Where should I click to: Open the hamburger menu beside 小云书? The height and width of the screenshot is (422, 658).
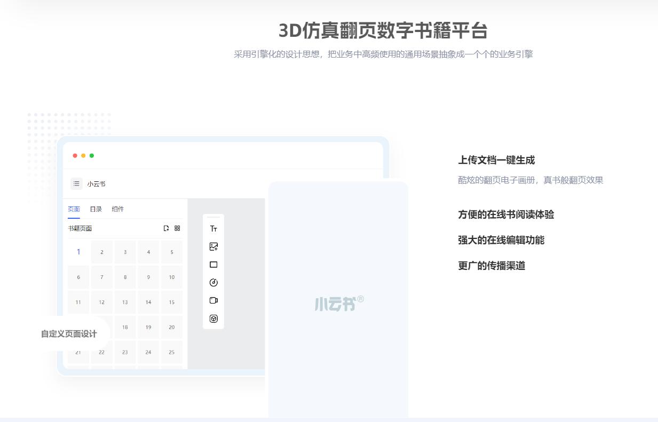(76, 184)
